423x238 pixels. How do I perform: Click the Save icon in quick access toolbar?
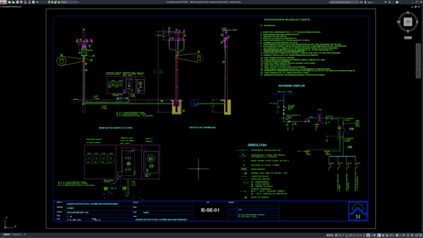[x=17, y=2]
